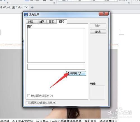
Task: Close the .doc document tab
Action: pyautogui.click(x=27, y=7)
